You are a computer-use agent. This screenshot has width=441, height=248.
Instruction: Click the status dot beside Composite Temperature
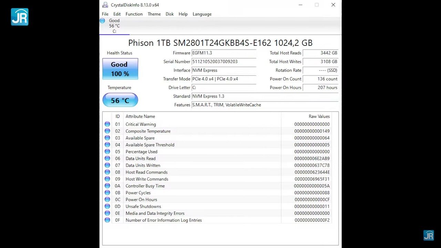107,131
